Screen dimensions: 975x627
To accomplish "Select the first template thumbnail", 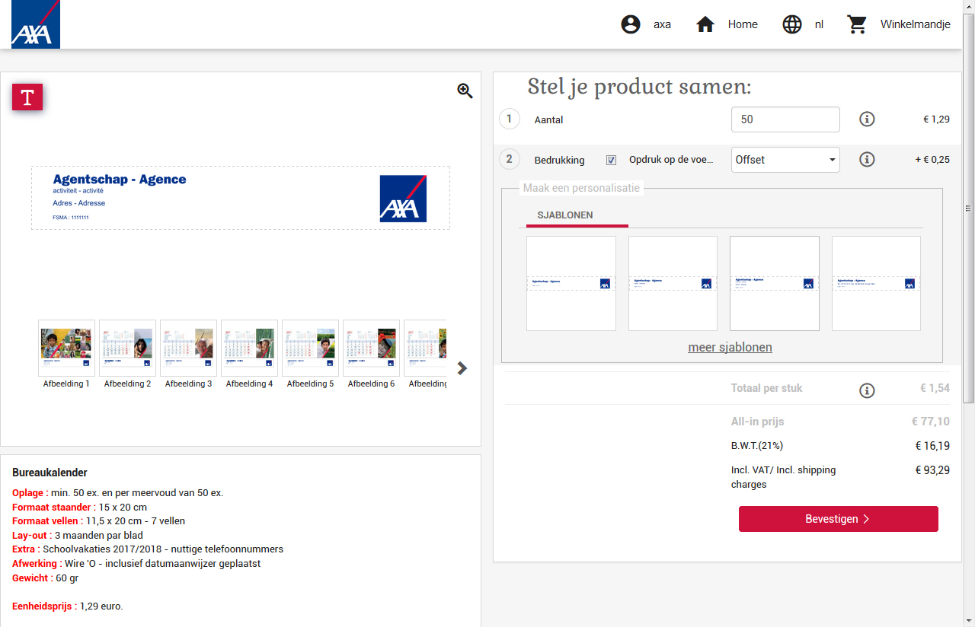I will [571, 283].
